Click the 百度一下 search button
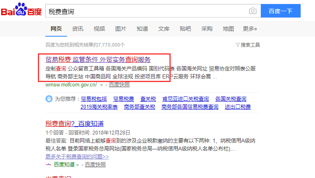This screenshot has height=178, width=315. coord(281,11)
